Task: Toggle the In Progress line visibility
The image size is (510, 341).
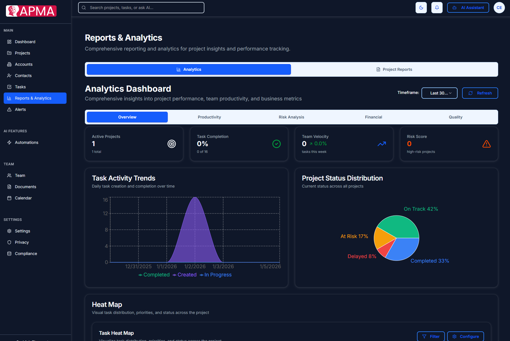Action: coord(216,274)
